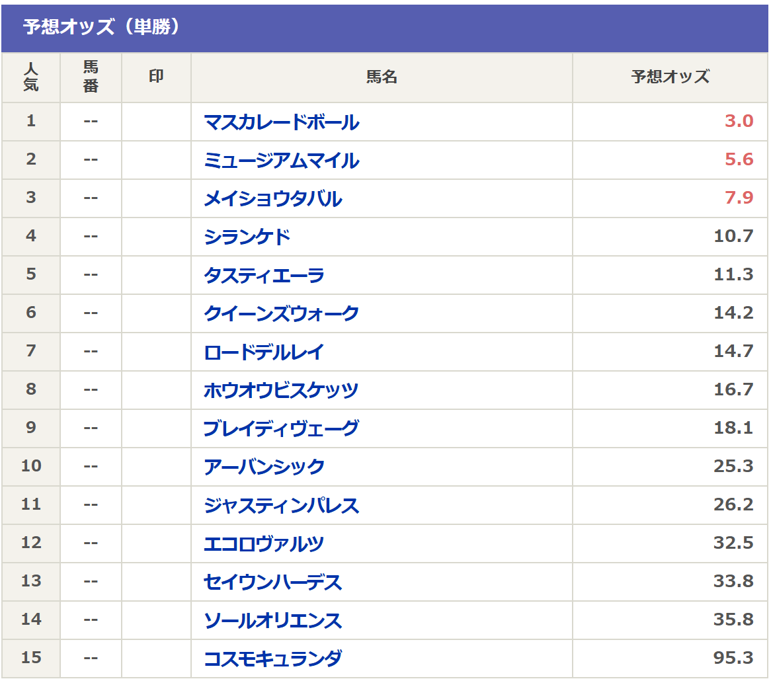
Task: Open the セイウンハーデス horse link
Action: click(x=272, y=582)
